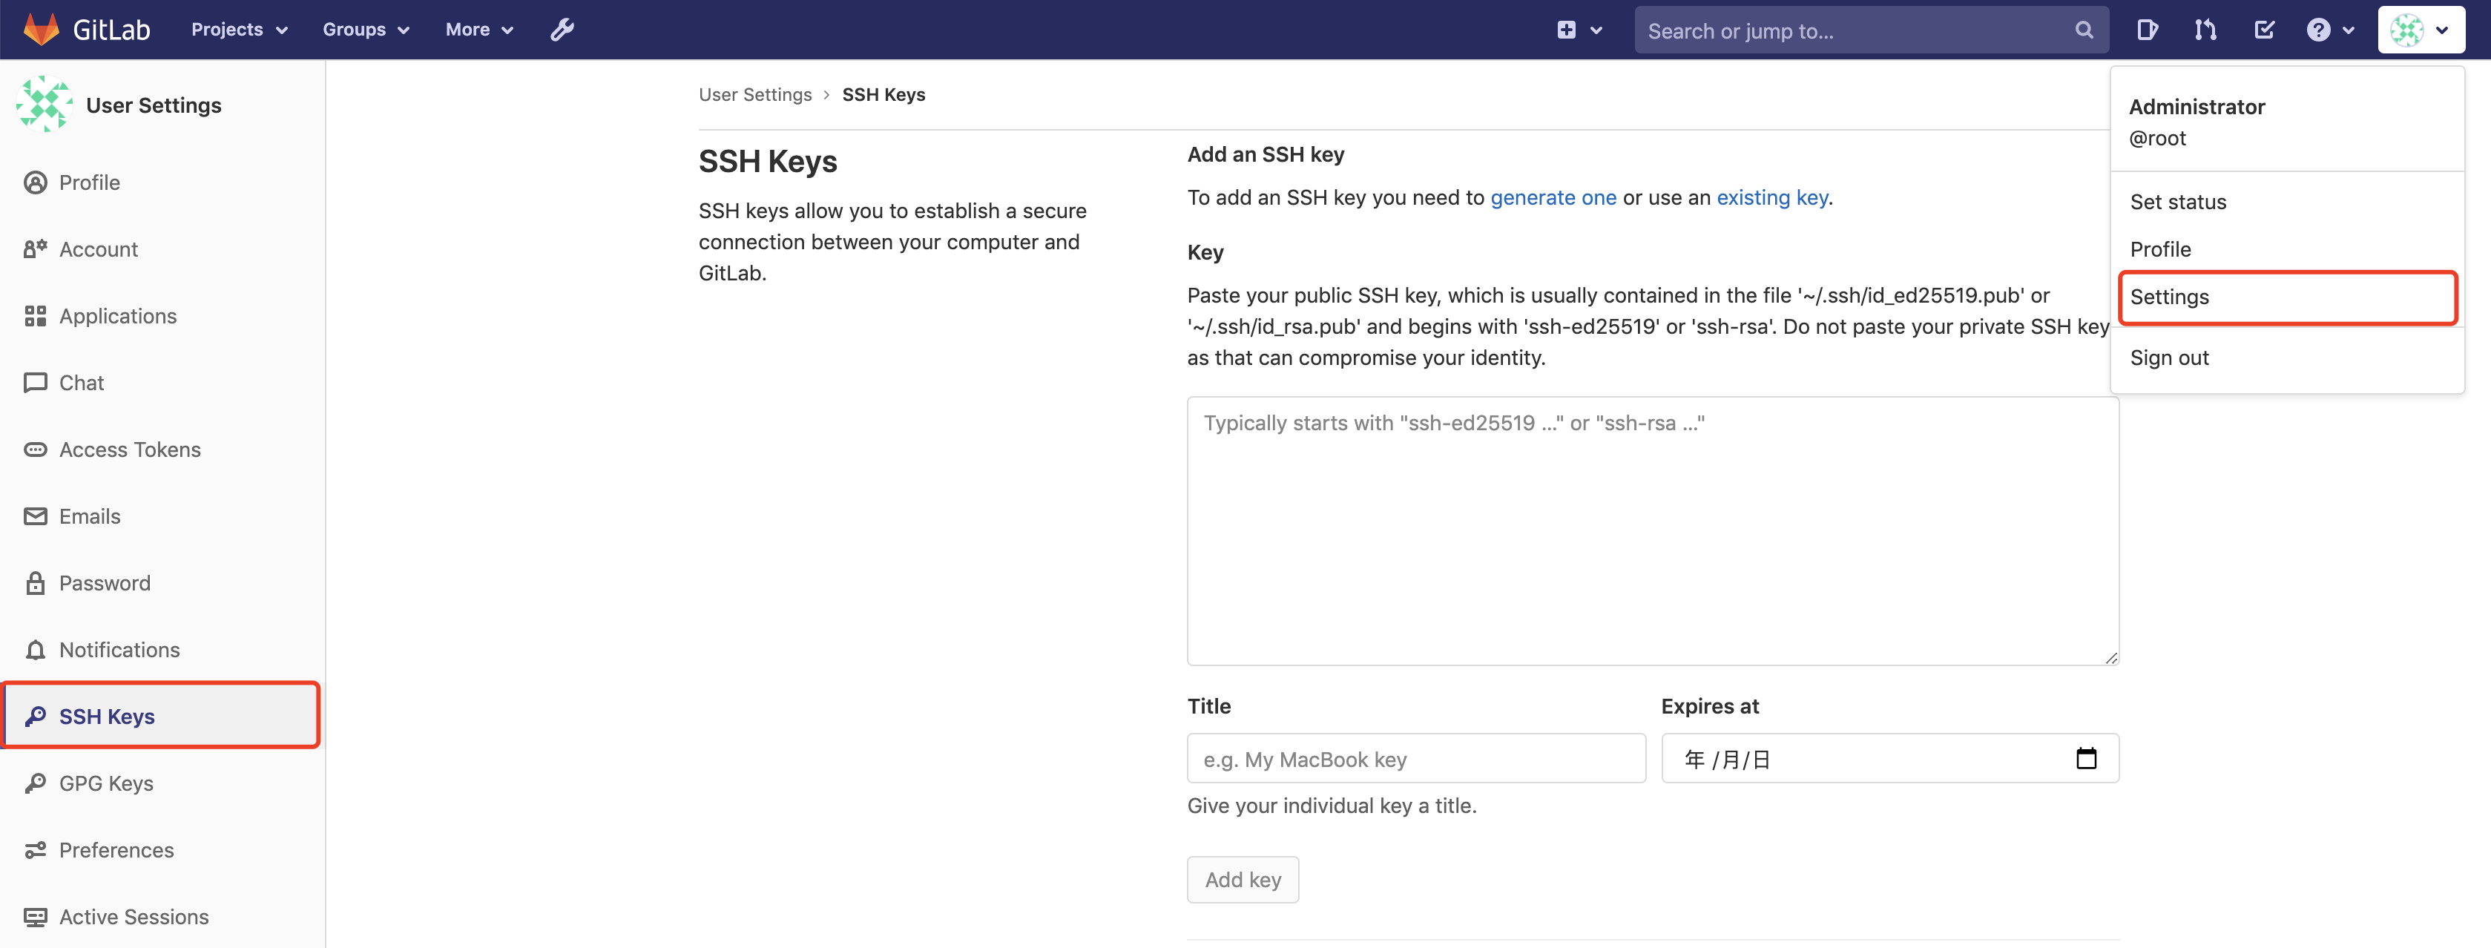Open the Merge requests icon
This screenshot has width=2491, height=948.
tap(2205, 30)
